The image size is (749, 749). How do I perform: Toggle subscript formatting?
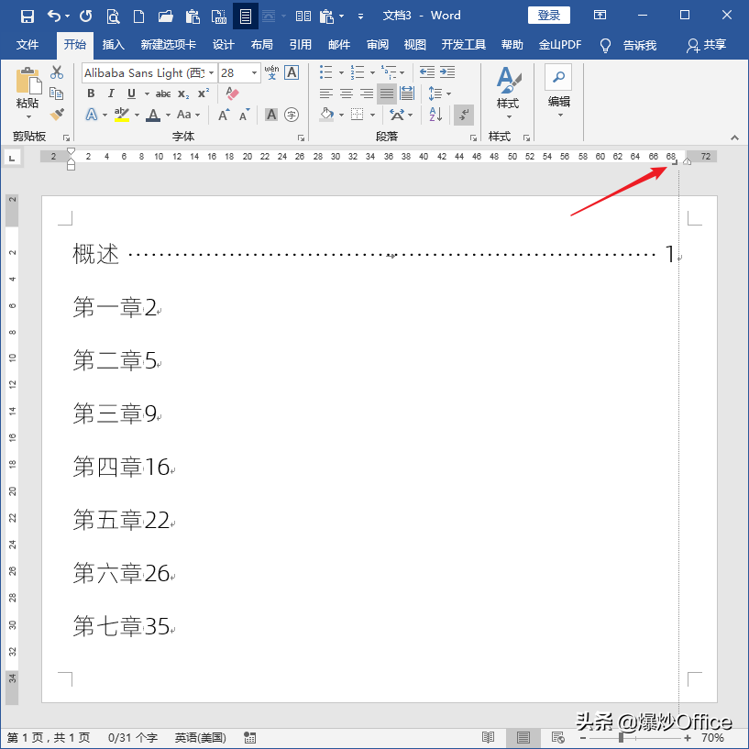(183, 94)
